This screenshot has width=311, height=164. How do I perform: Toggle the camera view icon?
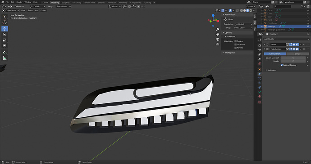pyautogui.click(x=218, y=39)
